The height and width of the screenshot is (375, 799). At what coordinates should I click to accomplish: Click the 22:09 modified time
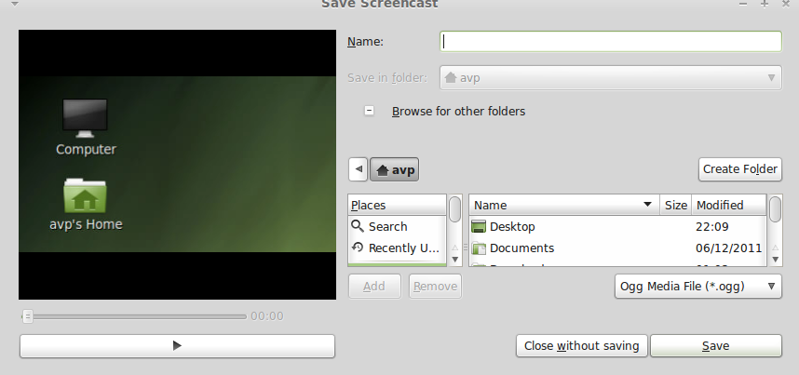711,226
